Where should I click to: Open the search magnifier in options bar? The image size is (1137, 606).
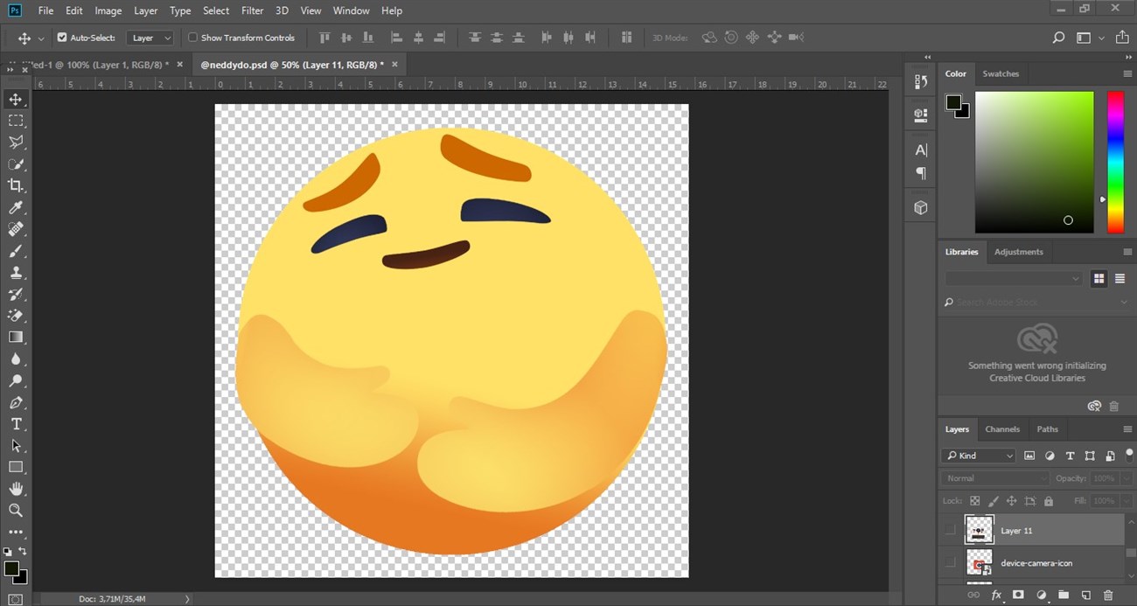pyautogui.click(x=1058, y=38)
